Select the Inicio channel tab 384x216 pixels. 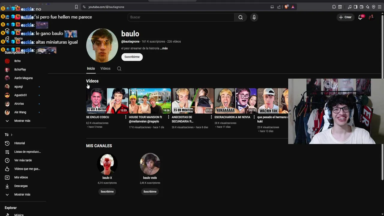click(91, 69)
